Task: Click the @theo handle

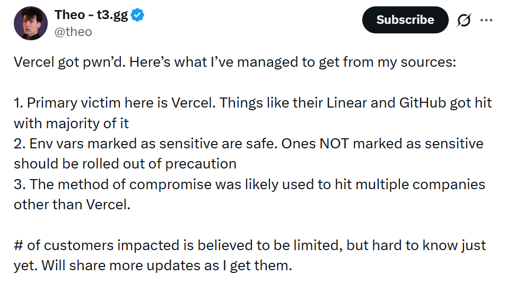Action: click(73, 32)
